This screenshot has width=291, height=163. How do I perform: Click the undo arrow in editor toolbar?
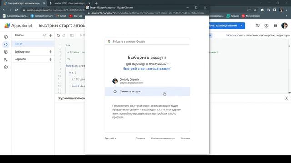pyautogui.click(x=59, y=35)
